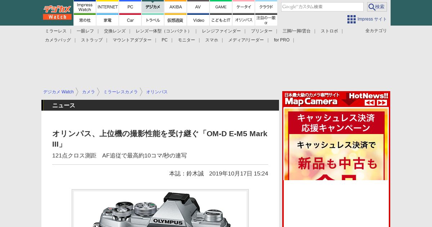Open the レンジファインダー category link
The width and height of the screenshot is (432, 227).
coord(221,31)
